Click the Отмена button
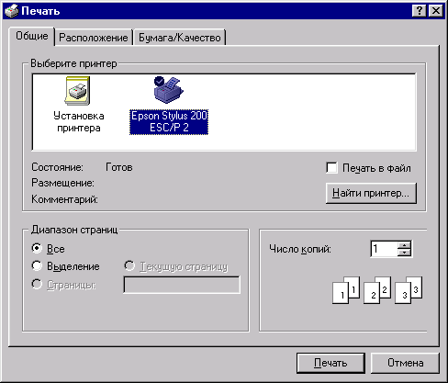Image resolution: width=448 pixels, height=383 pixels. [x=405, y=363]
